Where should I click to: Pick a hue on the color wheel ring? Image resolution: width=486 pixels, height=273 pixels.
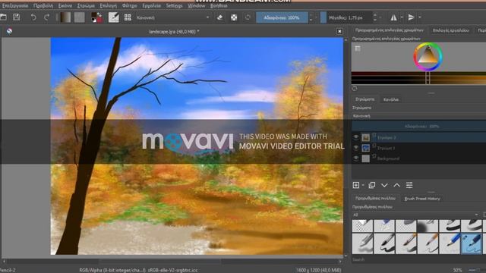[x=428, y=57]
